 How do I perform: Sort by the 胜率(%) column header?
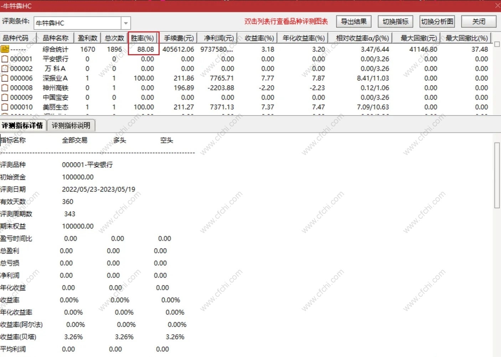143,38
